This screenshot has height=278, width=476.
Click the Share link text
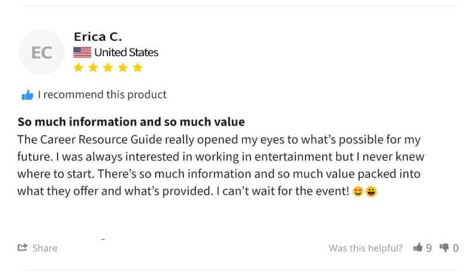(45, 248)
